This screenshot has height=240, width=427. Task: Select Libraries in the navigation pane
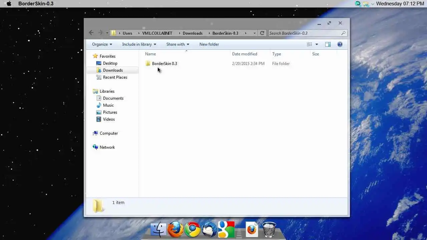click(107, 91)
